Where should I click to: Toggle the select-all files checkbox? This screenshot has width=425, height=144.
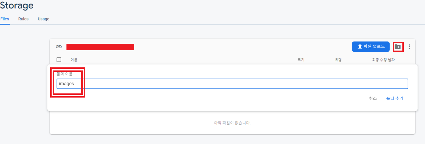(59, 60)
